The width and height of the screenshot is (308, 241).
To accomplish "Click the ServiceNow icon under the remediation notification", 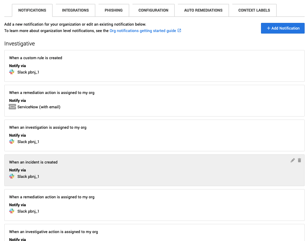I will 12,107.
